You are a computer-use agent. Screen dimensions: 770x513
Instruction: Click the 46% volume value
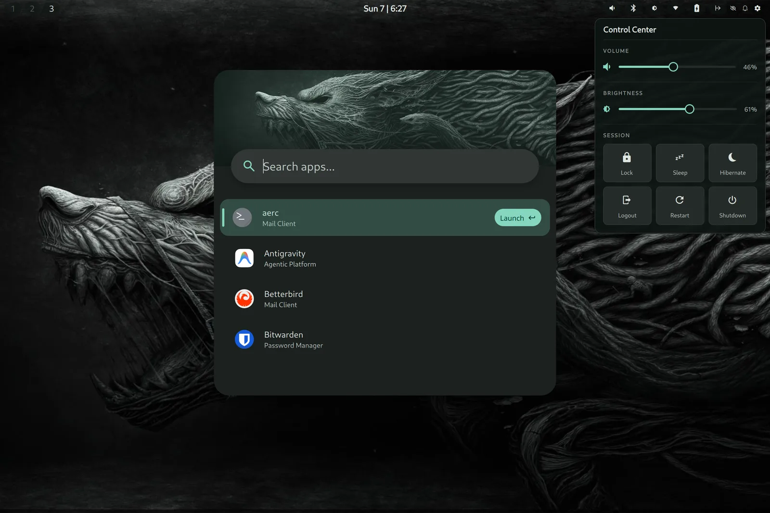coord(750,67)
